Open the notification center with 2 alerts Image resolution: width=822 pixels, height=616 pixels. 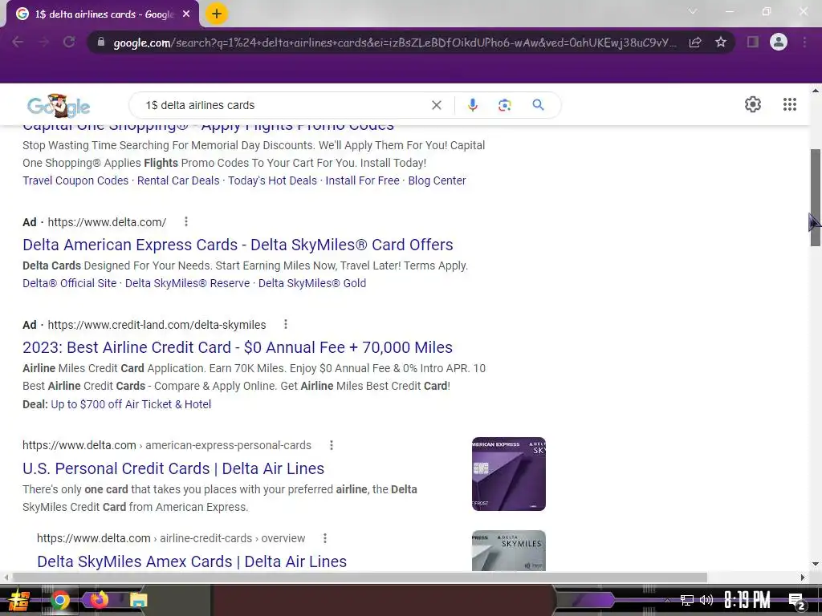tap(796, 602)
